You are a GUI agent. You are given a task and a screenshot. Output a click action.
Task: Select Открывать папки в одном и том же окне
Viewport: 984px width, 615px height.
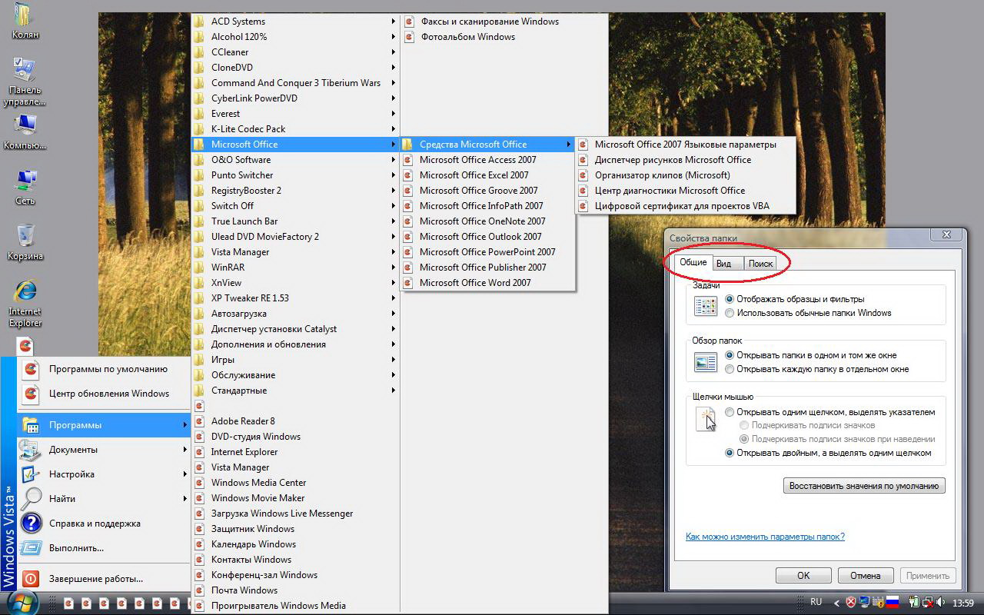(730, 355)
